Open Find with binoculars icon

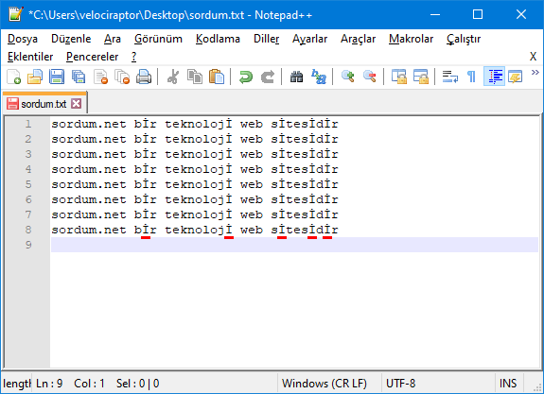click(297, 77)
